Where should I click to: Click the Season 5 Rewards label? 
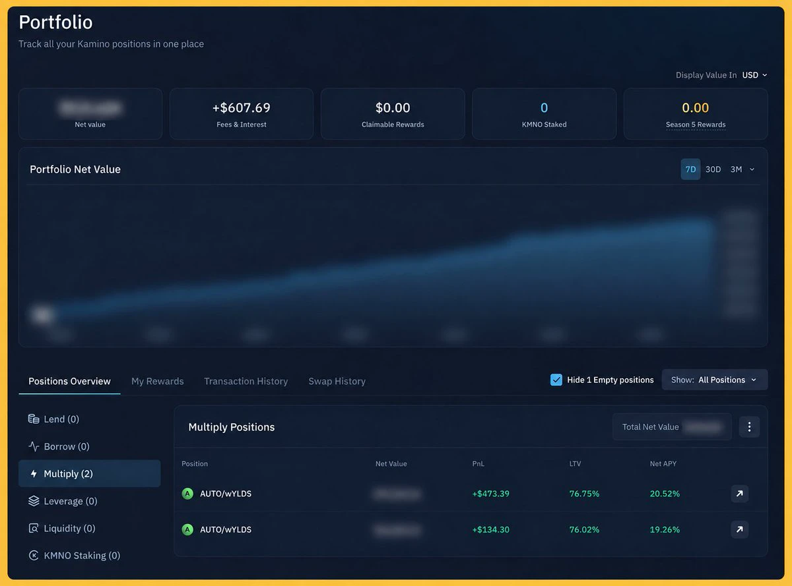(x=696, y=125)
